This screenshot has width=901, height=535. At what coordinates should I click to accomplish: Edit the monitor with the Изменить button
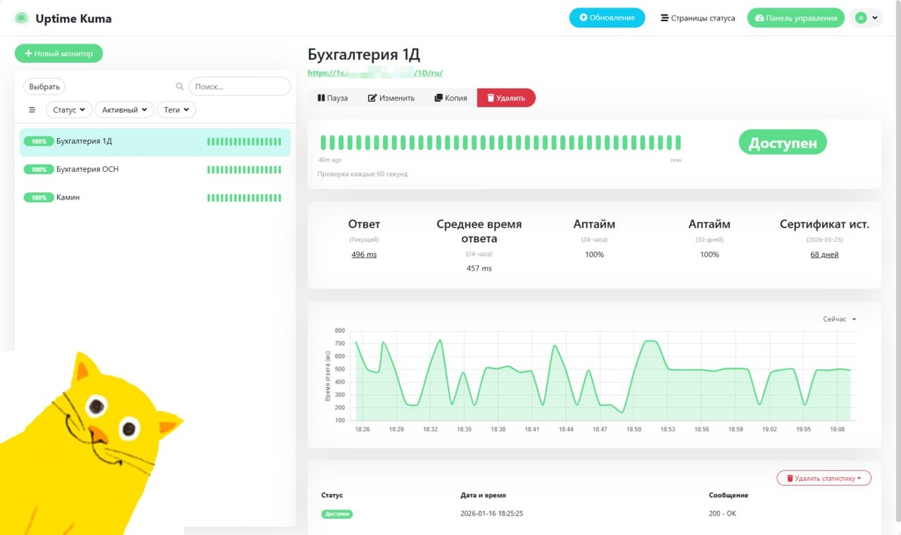[391, 98]
